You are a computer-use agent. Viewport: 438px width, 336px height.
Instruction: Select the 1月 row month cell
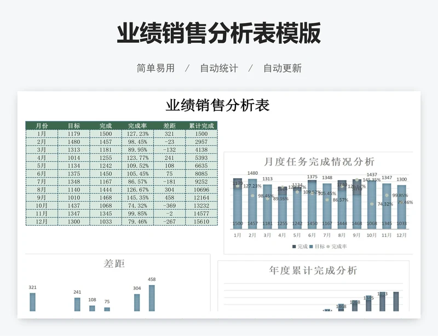(x=42, y=134)
